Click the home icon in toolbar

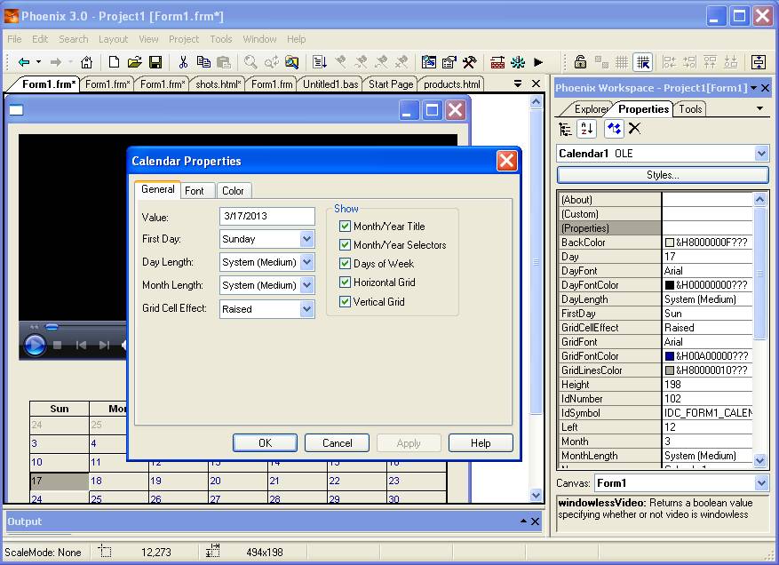pyautogui.click(x=86, y=62)
